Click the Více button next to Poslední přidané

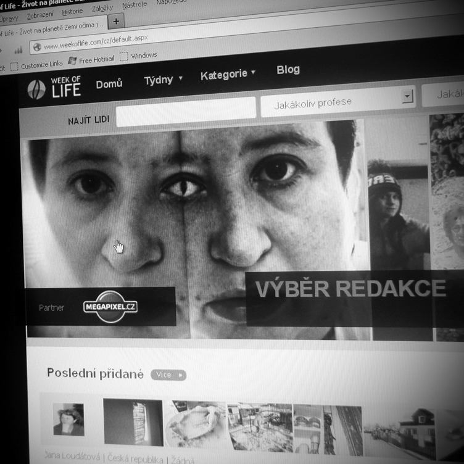click(x=168, y=375)
